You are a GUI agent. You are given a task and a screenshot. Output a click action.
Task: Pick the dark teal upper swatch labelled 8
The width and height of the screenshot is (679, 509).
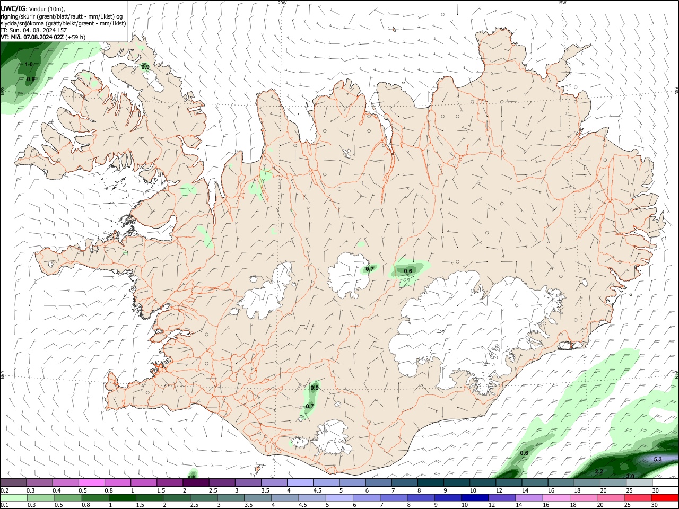coord(431,482)
